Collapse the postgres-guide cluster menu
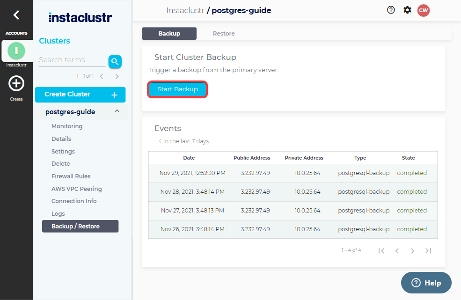The height and width of the screenshot is (300, 461). pos(117,111)
